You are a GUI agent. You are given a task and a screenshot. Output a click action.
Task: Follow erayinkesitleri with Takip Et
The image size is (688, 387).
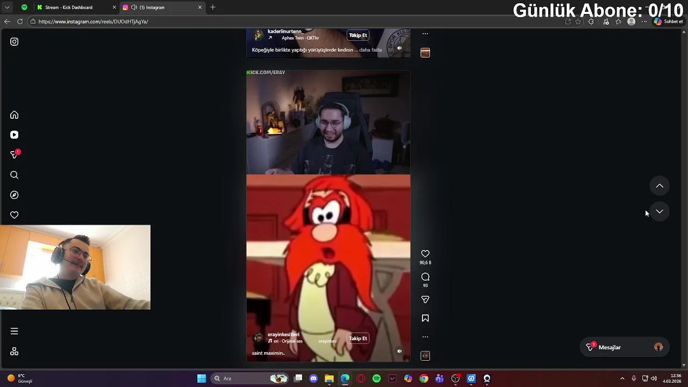(358, 338)
